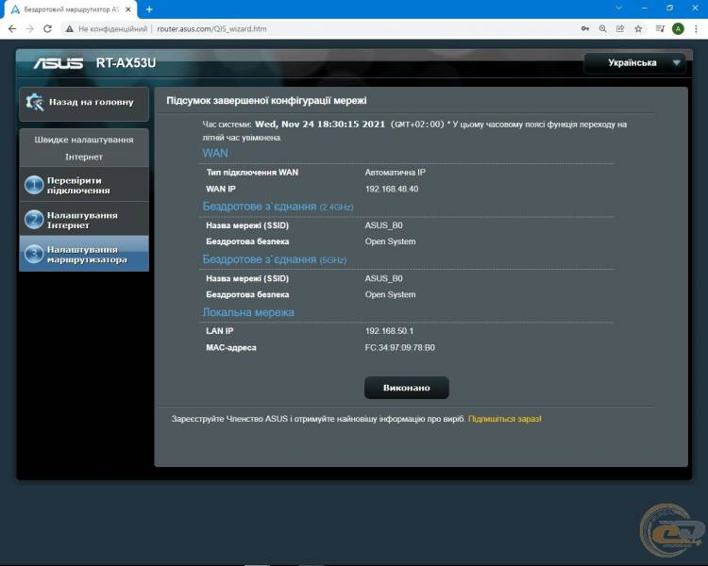Minimize the browser window

pyautogui.click(x=645, y=8)
